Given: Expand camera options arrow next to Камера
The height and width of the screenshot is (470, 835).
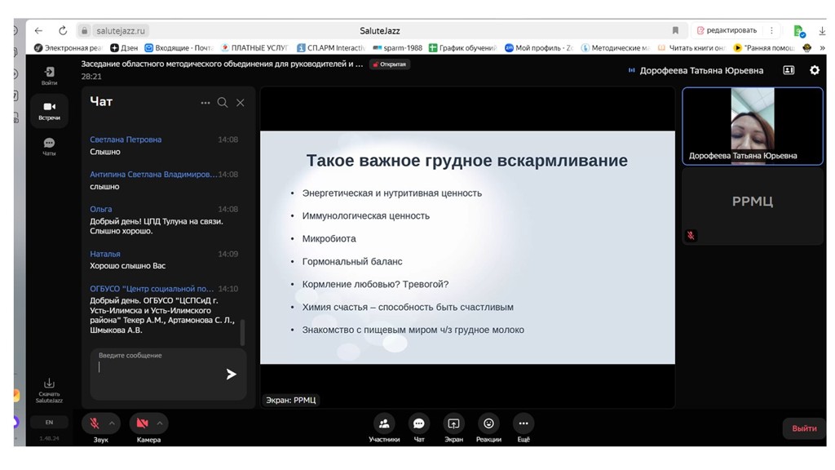Looking at the screenshot, I should tap(160, 423).
